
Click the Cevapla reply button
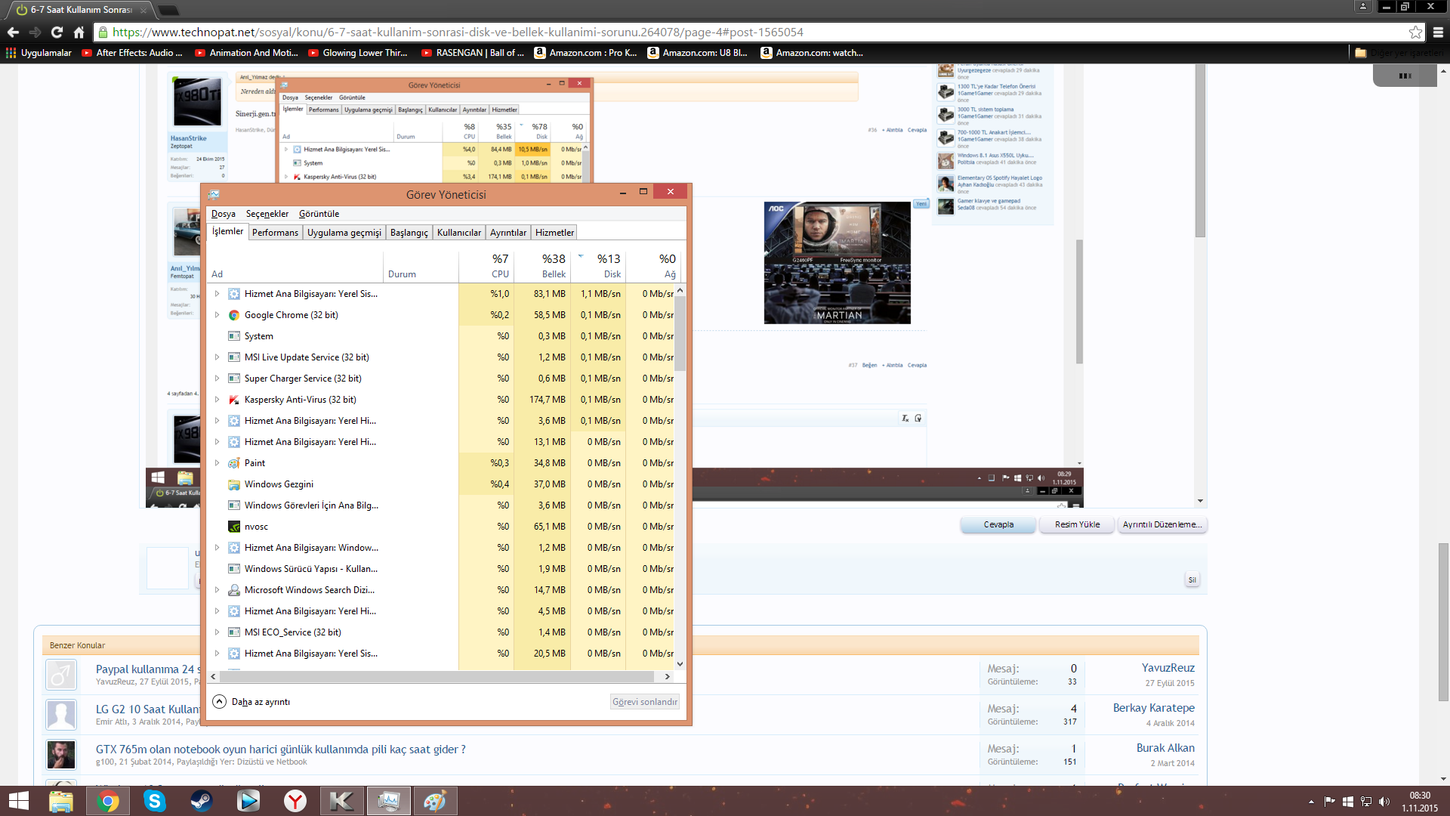coord(998,524)
